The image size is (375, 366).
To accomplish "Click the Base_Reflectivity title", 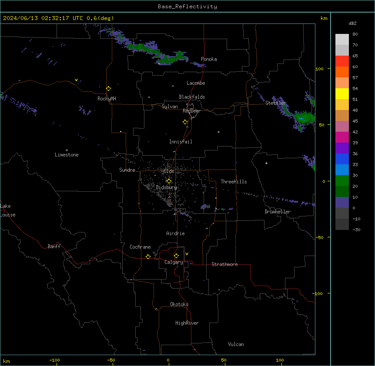I will coord(187,7).
